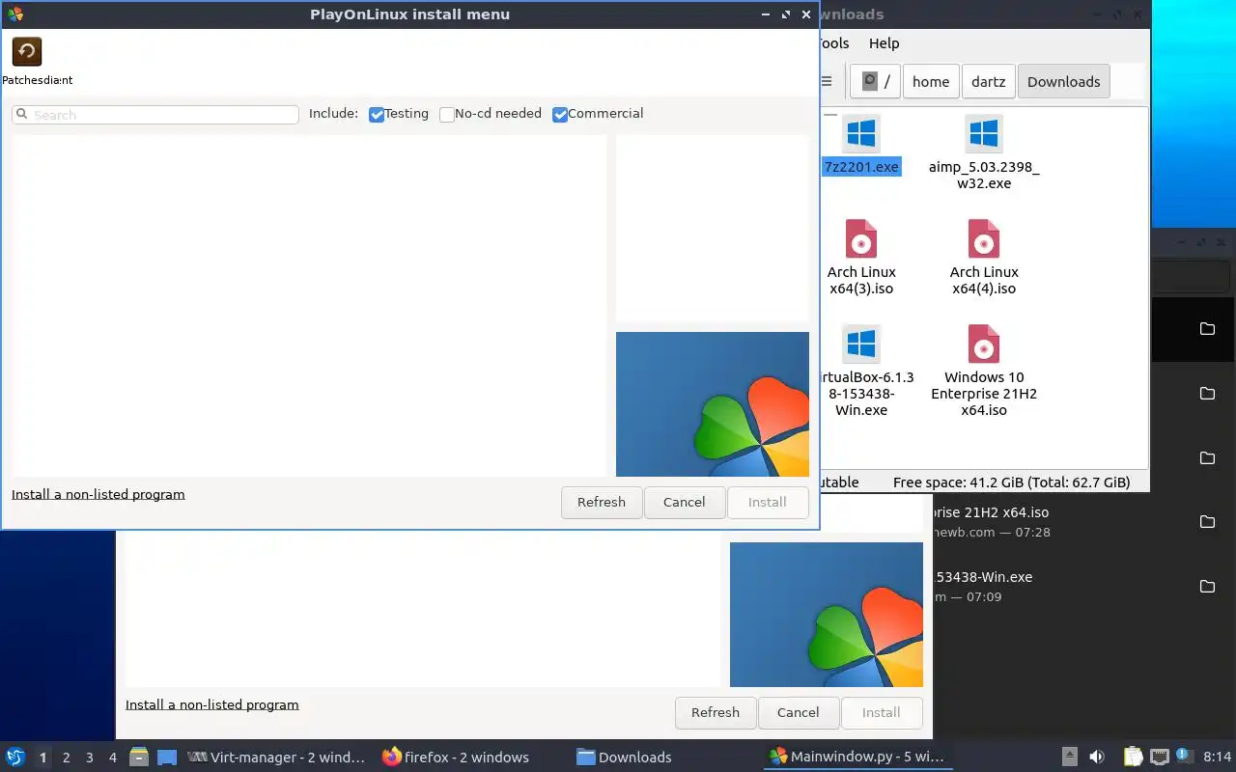Open the Help menu in file manager
This screenshot has width=1236, height=772.
[884, 43]
